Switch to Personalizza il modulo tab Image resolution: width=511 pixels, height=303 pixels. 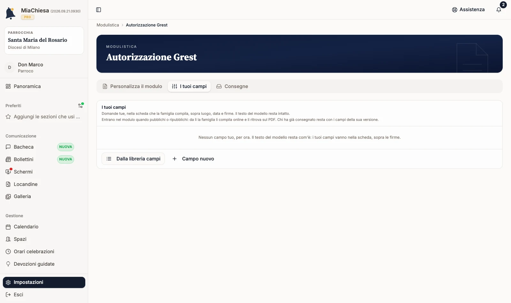(132, 86)
